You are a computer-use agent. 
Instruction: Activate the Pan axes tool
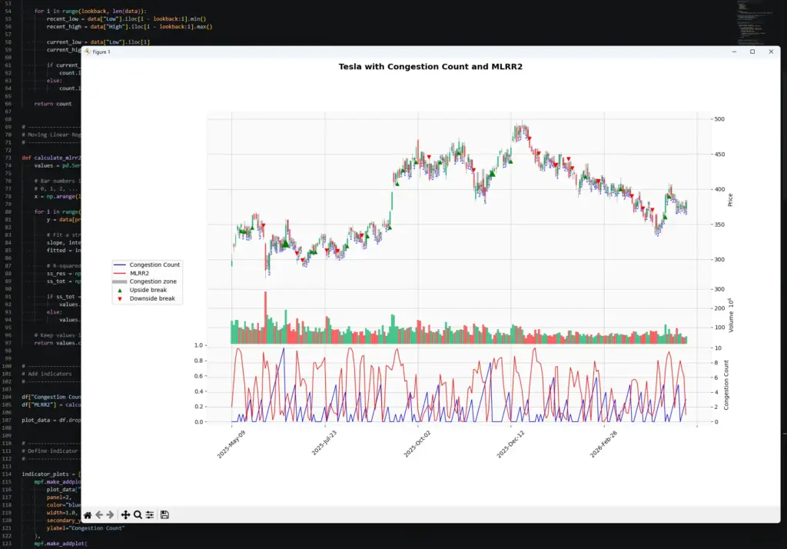[x=125, y=515]
